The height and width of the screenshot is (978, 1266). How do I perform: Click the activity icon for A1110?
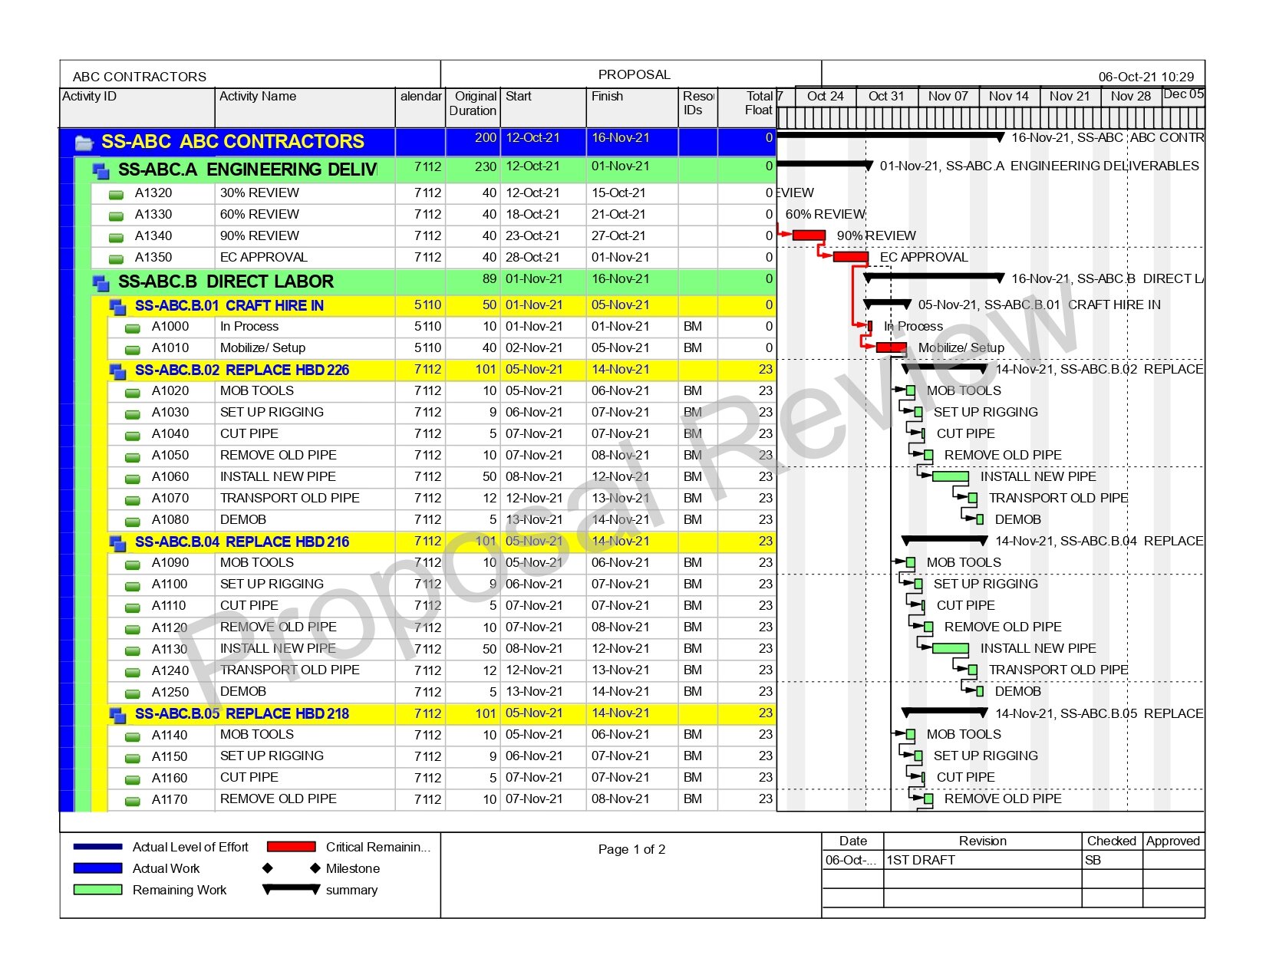[x=133, y=608]
